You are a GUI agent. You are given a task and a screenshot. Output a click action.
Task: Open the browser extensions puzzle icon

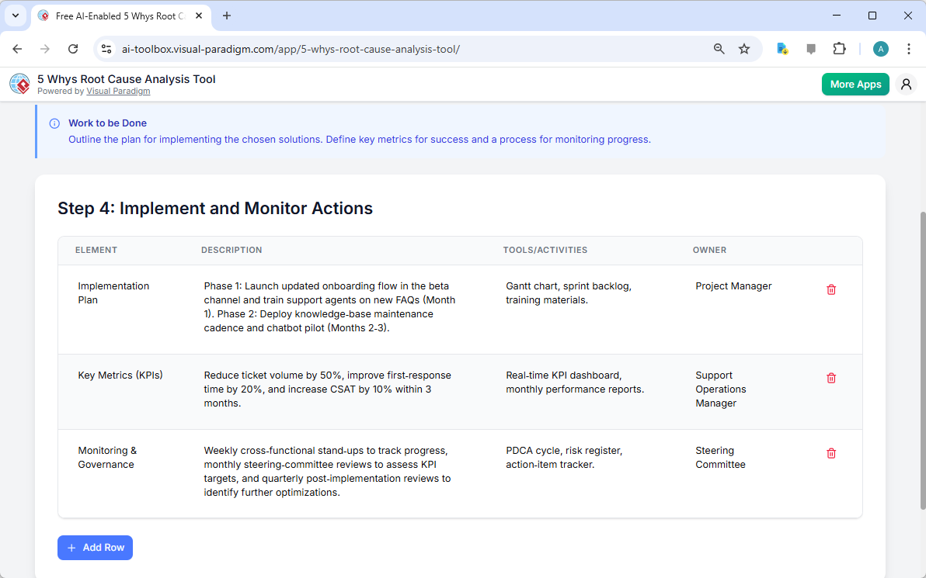point(839,48)
